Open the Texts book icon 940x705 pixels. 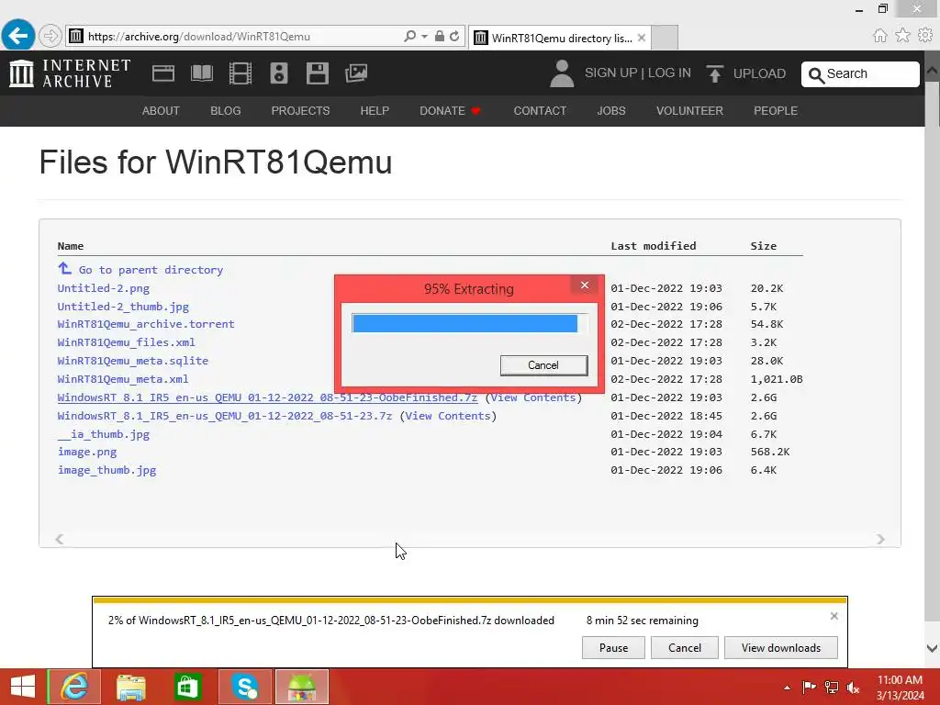pyautogui.click(x=201, y=73)
